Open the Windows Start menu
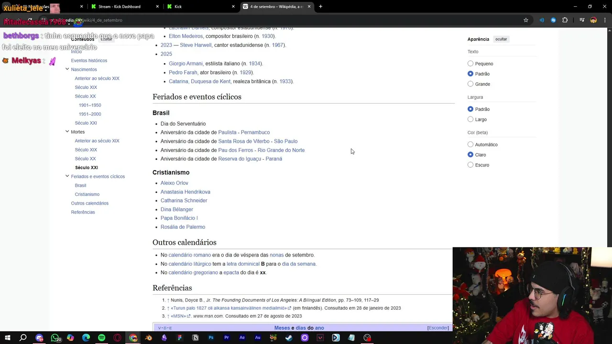The height and width of the screenshot is (344, 612). (x=8, y=338)
